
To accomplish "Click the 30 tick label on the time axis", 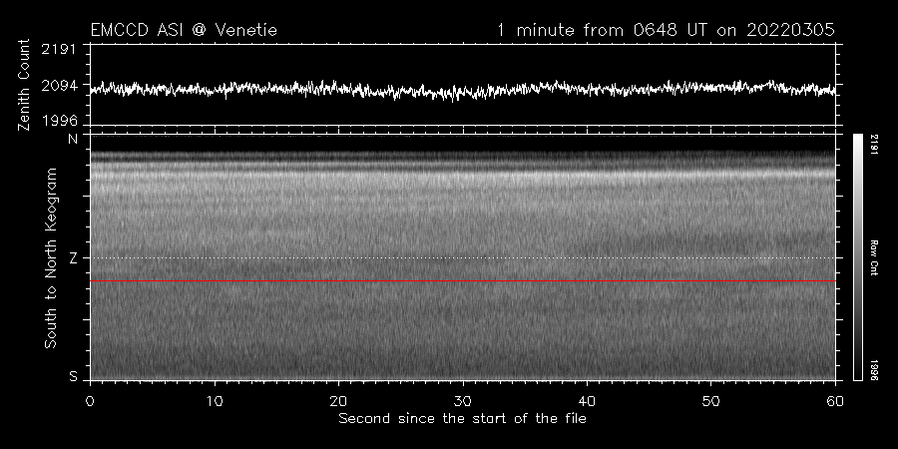I will pos(463,401).
